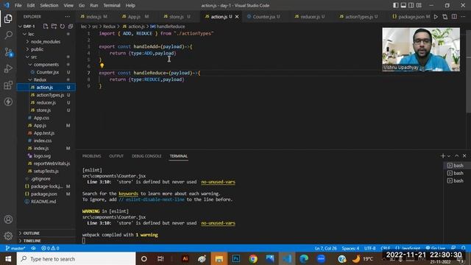Open the File menu
The image size is (471, 265).
[18, 5]
